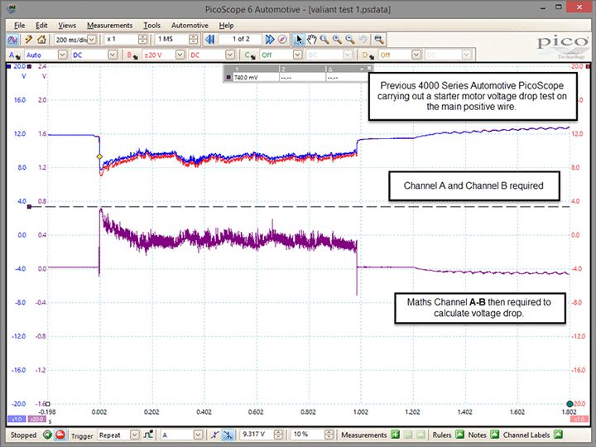Open the File menu
Image resolution: width=596 pixels, height=447 pixels.
[x=19, y=26]
